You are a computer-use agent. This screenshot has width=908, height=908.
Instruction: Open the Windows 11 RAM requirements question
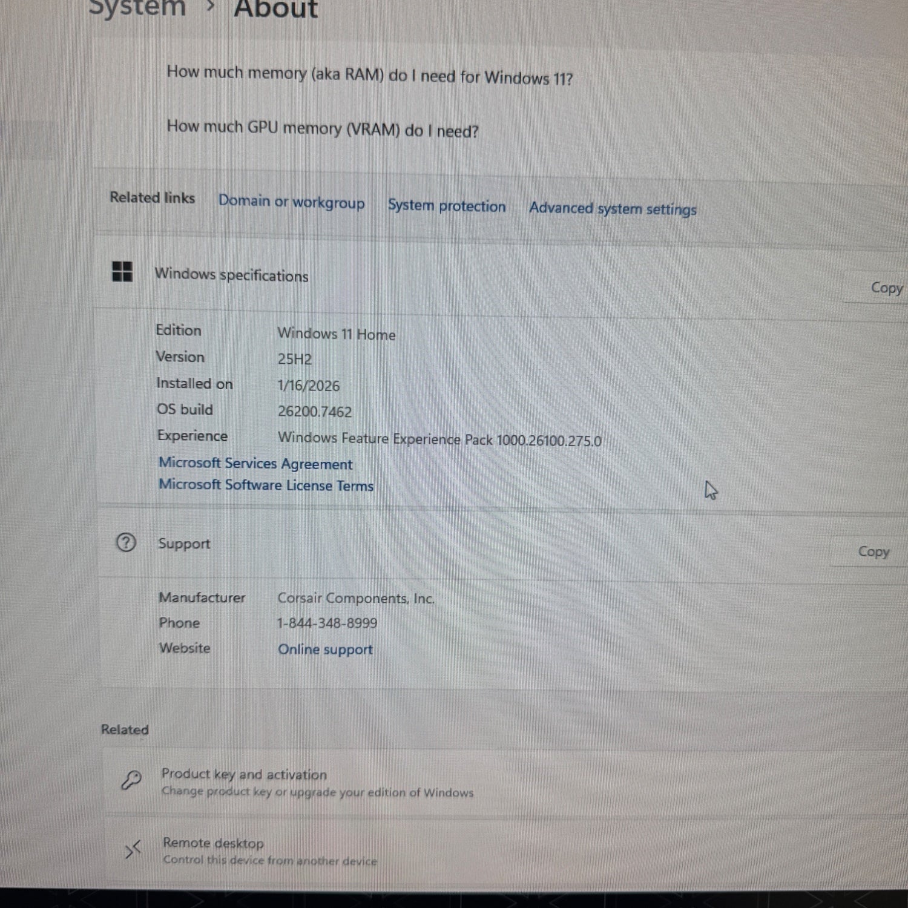pyautogui.click(x=369, y=75)
